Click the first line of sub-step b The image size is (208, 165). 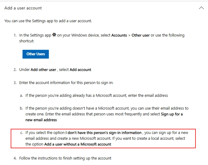(x=107, y=108)
